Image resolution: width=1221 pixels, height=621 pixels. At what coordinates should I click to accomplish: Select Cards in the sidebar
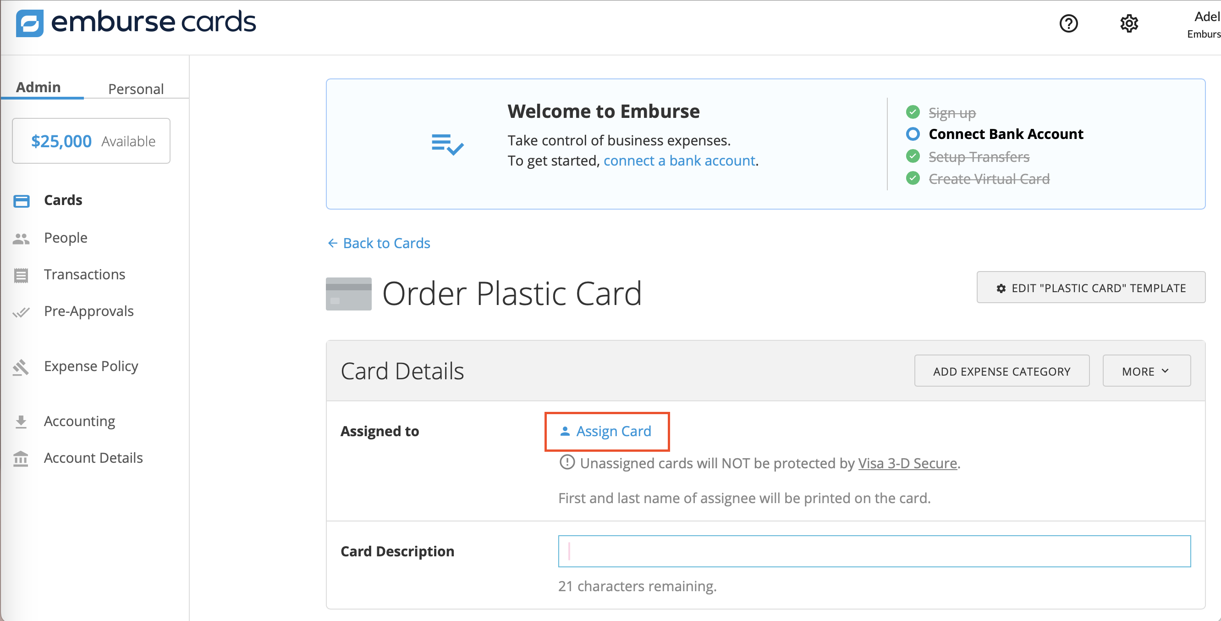click(x=63, y=200)
